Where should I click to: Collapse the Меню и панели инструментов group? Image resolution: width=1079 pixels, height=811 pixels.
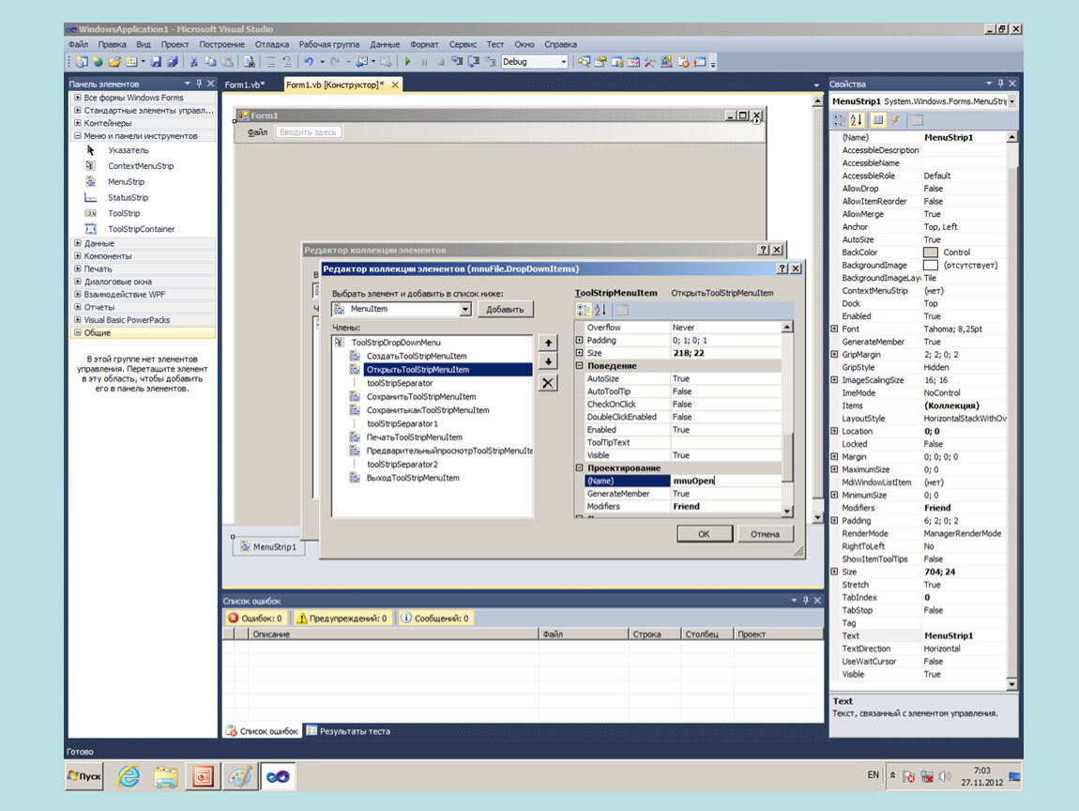[x=78, y=135]
